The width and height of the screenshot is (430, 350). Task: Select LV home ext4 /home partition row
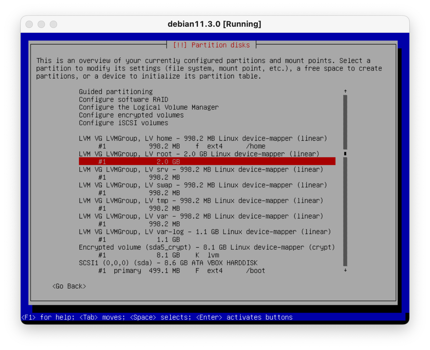(x=182, y=146)
